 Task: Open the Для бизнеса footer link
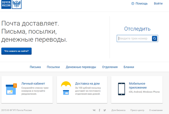[x=118, y=110]
